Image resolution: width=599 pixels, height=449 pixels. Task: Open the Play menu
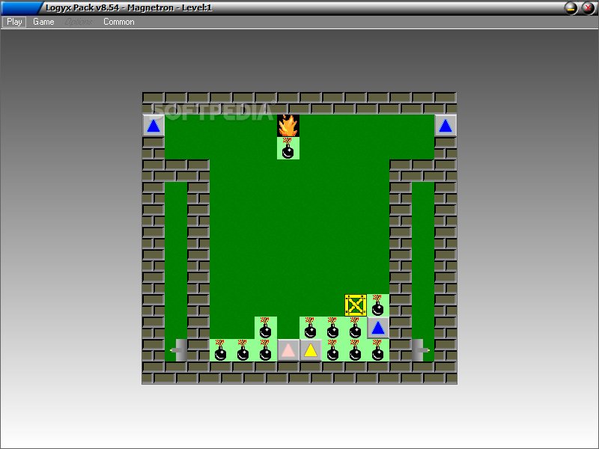pos(14,22)
